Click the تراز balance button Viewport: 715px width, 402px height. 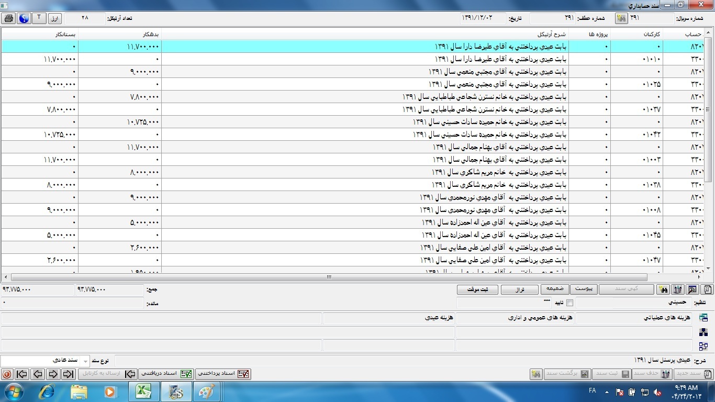pyautogui.click(x=520, y=289)
